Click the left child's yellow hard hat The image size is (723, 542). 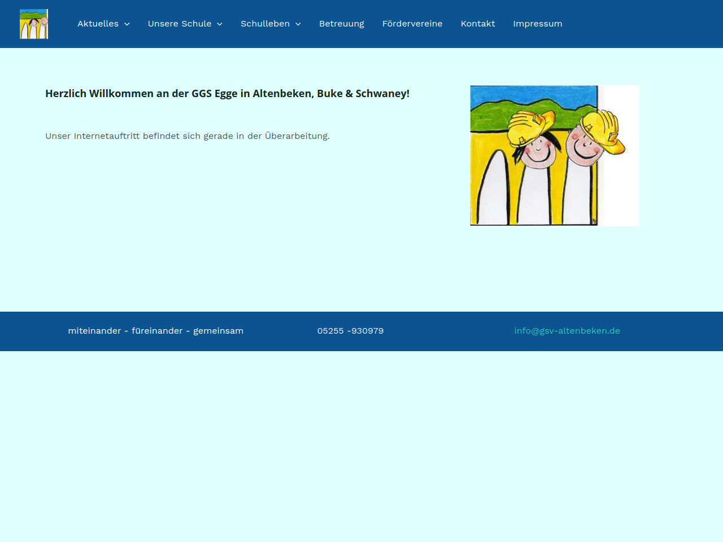531,125
